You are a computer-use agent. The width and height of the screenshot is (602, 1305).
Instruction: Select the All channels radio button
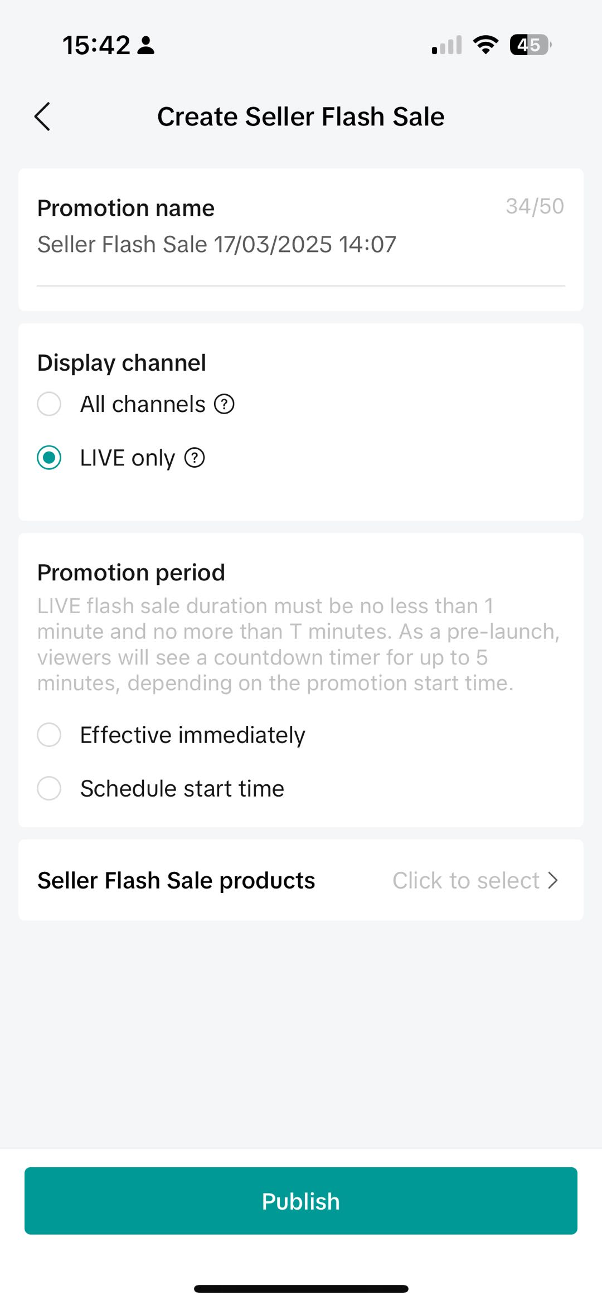pyautogui.click(x=49, y=404)
